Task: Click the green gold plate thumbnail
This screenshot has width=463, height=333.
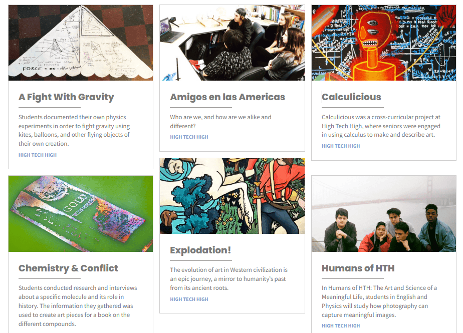Action: tap(81, 214)
